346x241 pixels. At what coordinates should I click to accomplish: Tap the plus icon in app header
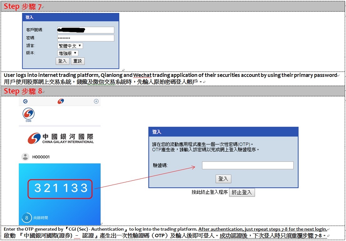pos(96,101)
